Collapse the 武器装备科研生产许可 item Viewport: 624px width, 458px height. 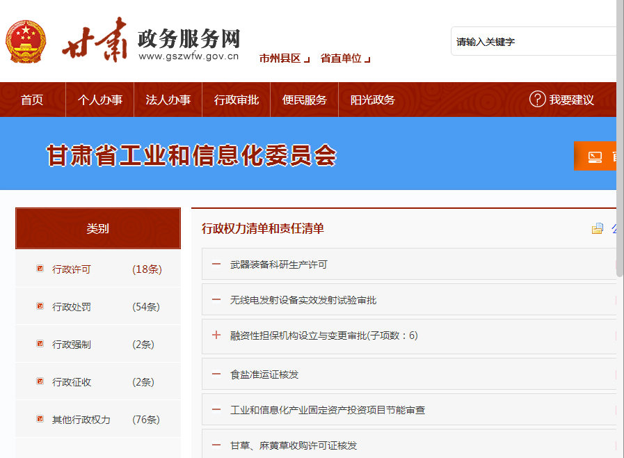coord(216,264)
